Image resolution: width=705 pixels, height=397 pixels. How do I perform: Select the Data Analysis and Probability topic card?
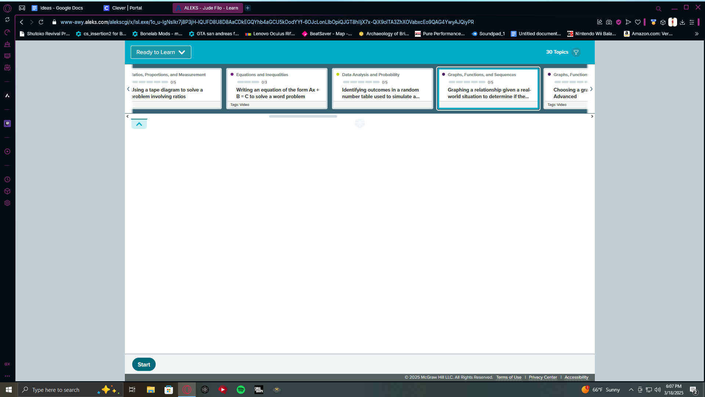(x=382, y=89)
